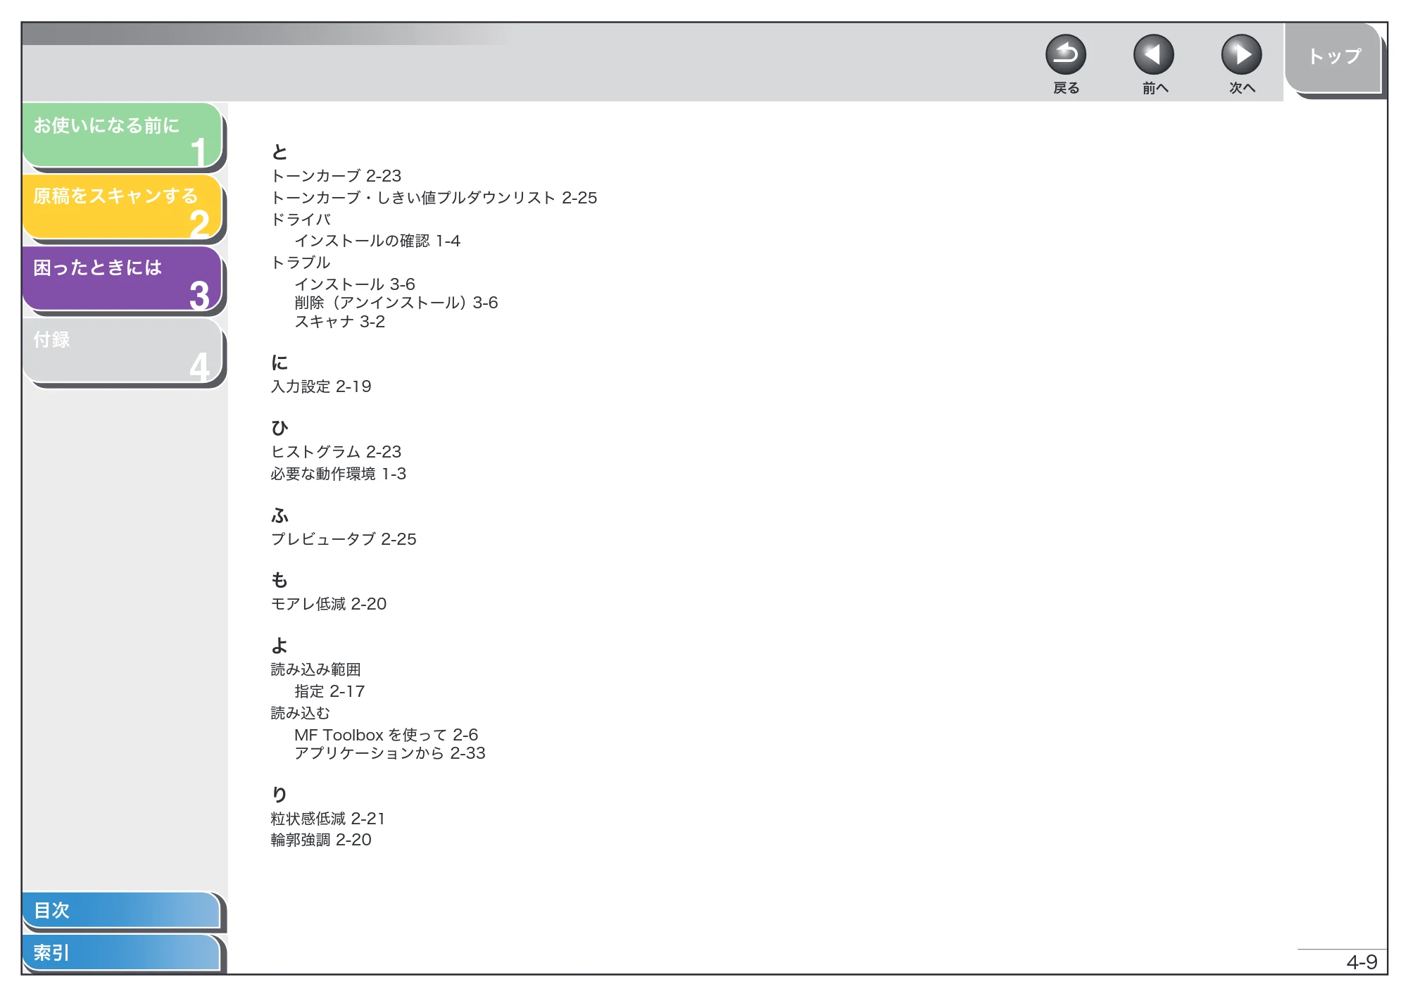Advance to next page with 次へ icon
The image size is (1408, 996).
(1241, 55)
